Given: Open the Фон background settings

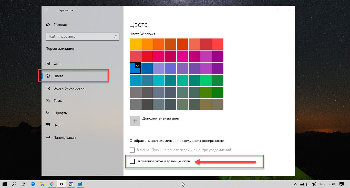Looking at the screenshot, I should pyautogui.click(x=53, y=64).
